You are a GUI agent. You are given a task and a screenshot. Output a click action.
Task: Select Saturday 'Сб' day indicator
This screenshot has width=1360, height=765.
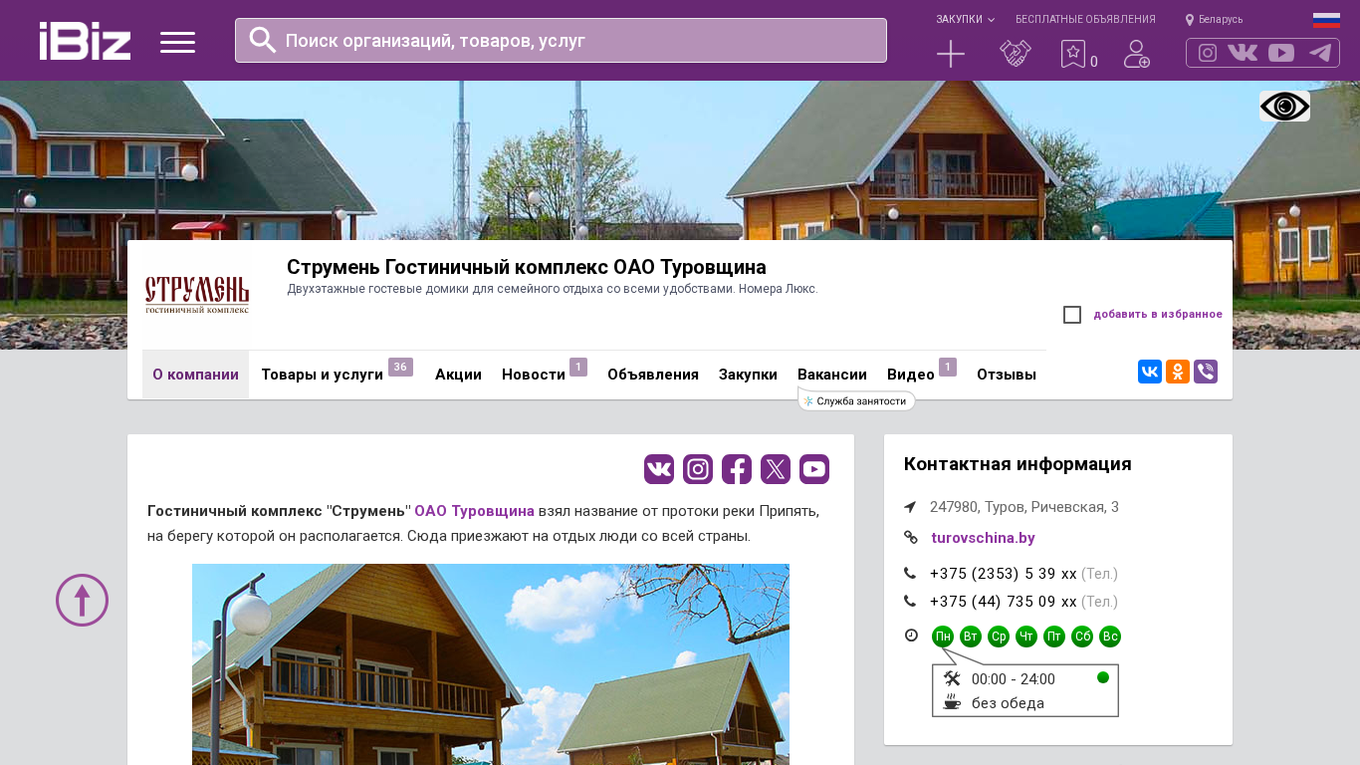point(1082,637)
